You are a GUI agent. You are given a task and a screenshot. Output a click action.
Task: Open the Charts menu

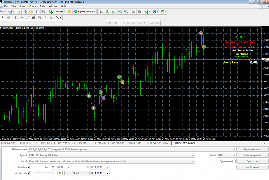(x=32, y=6)
